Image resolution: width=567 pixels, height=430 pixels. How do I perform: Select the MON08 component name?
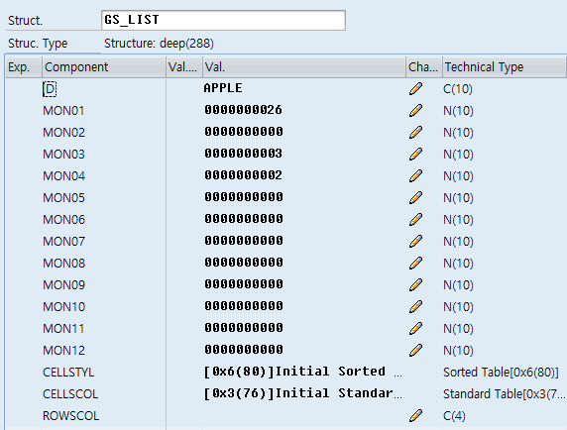click(x=63, y=264)
